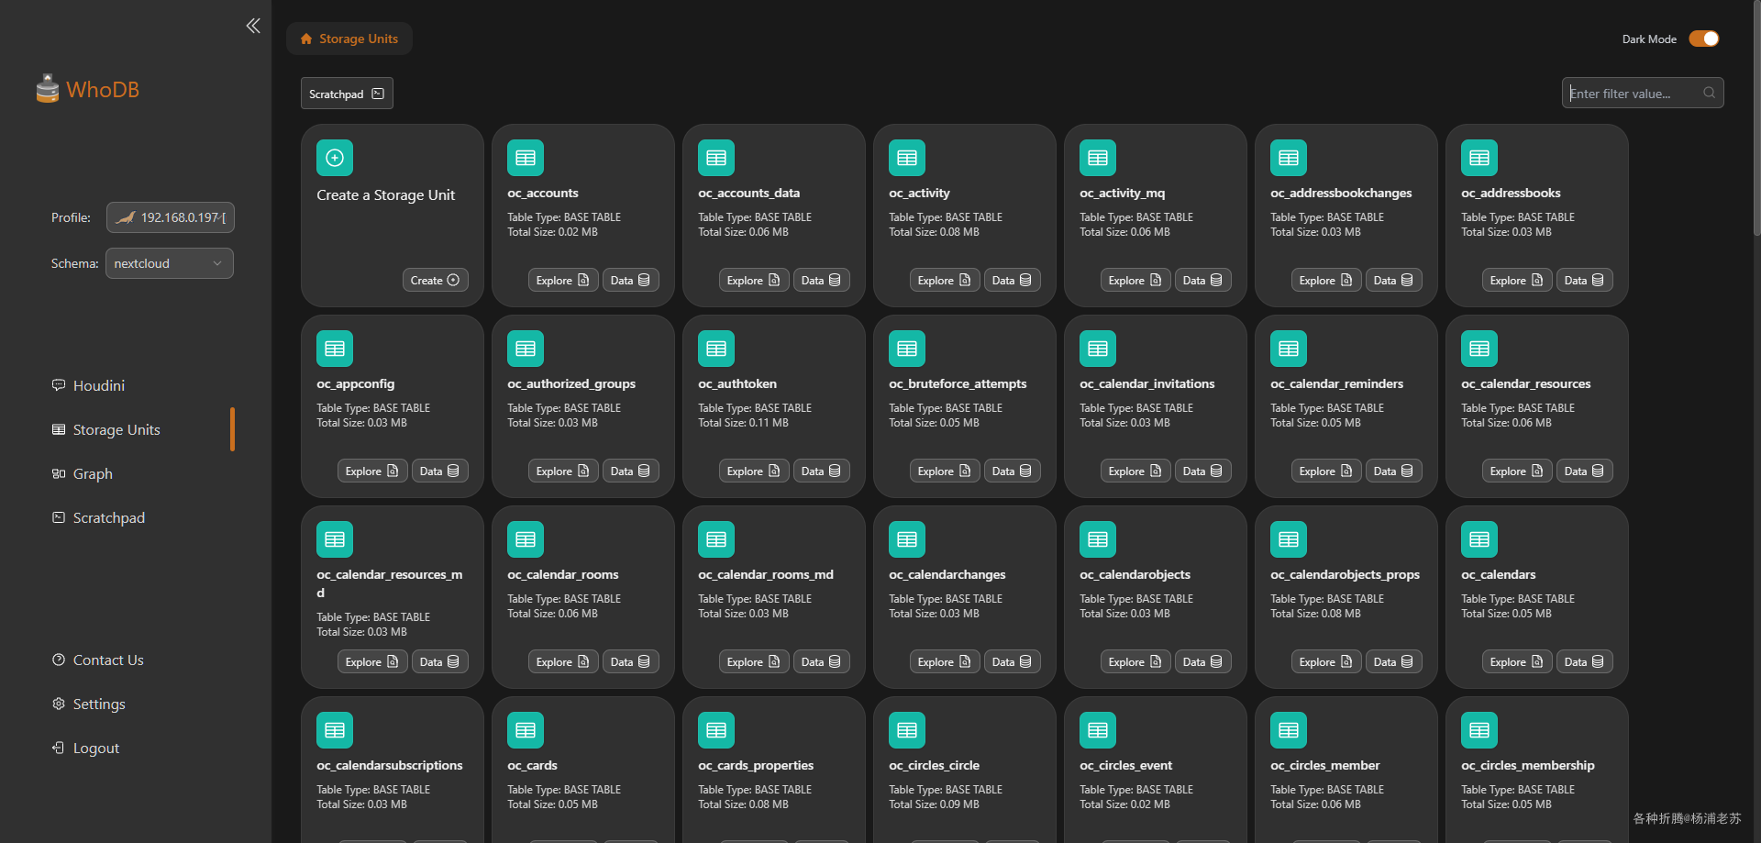The width and height of the screenshot is (1761, 843).
Task: Click the Storage Units breadcrumb
Action: click(x=349, y=39)
